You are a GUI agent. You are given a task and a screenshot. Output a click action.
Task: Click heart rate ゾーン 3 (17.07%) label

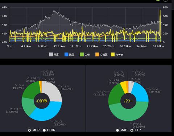(x=12, y=110)
